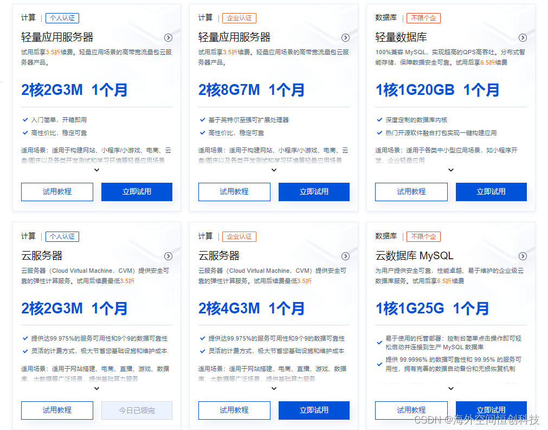Click 企业认证 badge on 2核4G3M 云服务器 card

tap(240, 236)
